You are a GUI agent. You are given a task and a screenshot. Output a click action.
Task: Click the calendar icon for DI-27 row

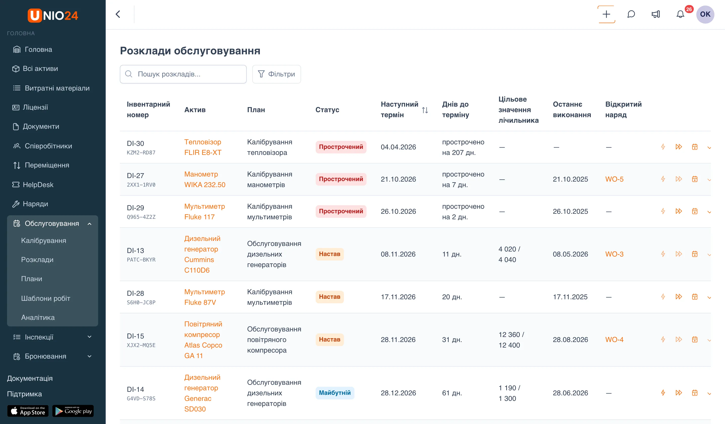pyautogui.click(x=695, y=179)
